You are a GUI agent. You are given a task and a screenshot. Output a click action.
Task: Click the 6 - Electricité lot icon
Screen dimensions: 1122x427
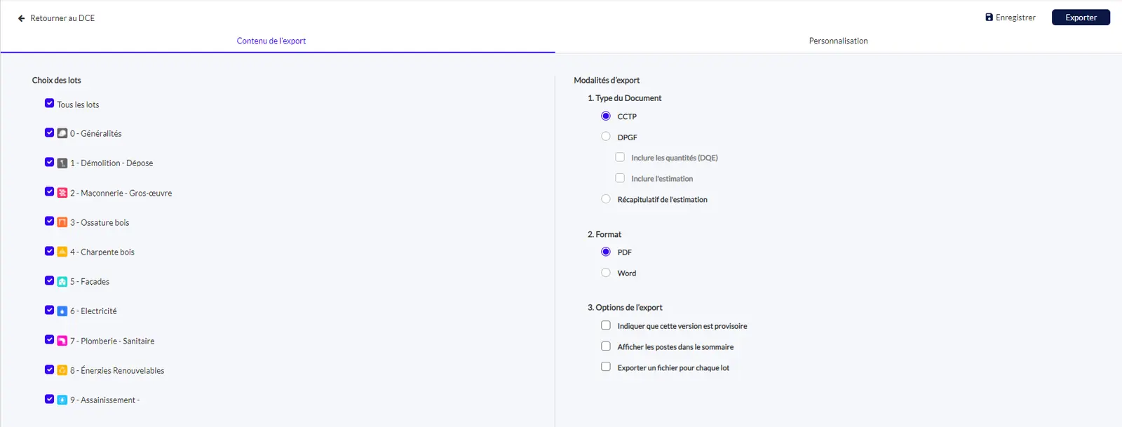tap(62, 311)
